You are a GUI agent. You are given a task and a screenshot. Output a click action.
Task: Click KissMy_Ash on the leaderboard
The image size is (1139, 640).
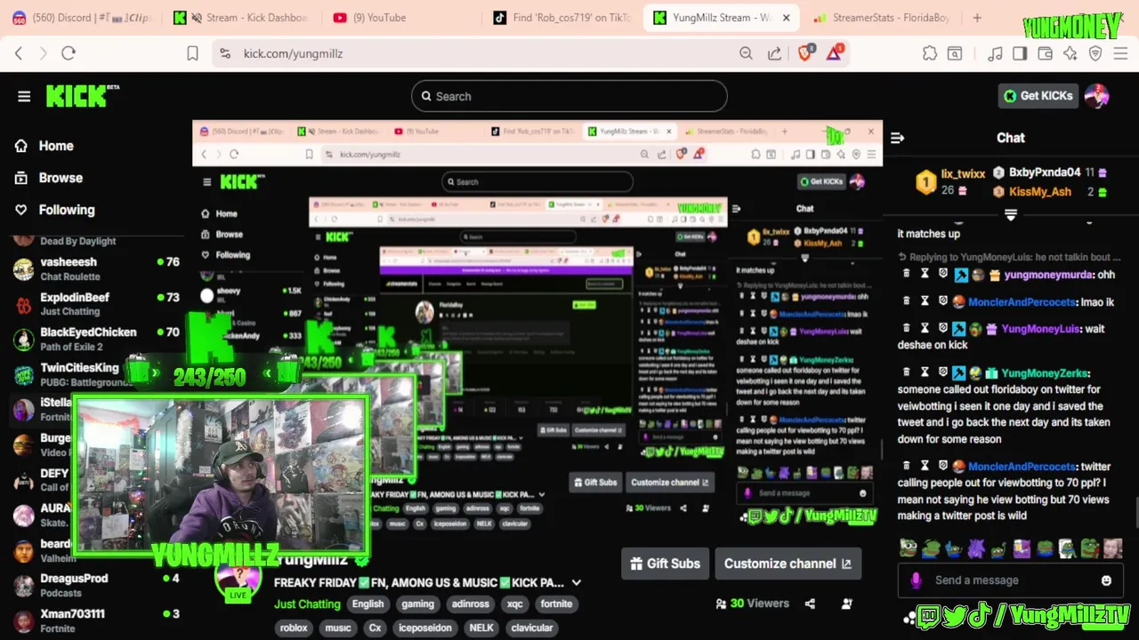coord(1040,192)
